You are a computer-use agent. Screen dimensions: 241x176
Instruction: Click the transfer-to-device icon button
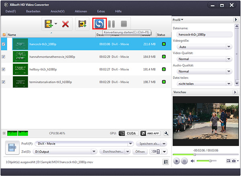pyautogui.click(x=155, y=152)
